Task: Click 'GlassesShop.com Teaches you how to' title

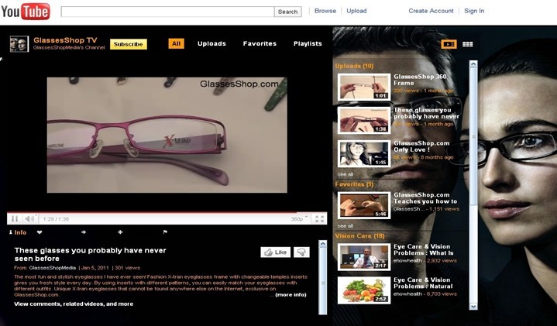Action: pyautogui.click(x=425, y=198)
